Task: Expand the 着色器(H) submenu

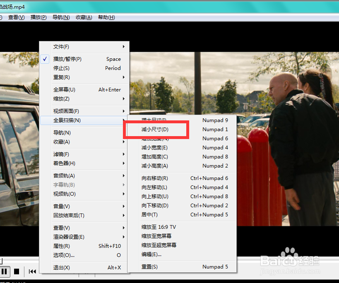Action: 84,163
